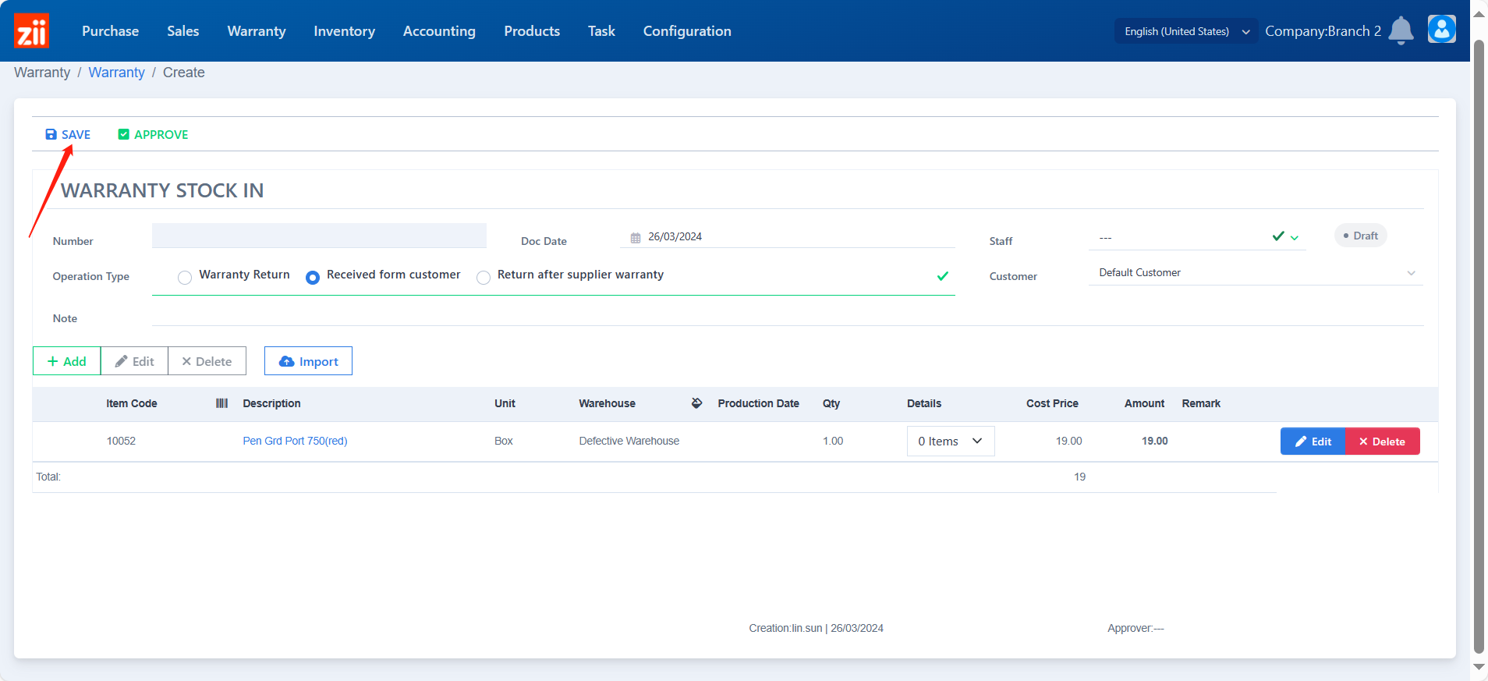Click the Unit cell Box

504,442
